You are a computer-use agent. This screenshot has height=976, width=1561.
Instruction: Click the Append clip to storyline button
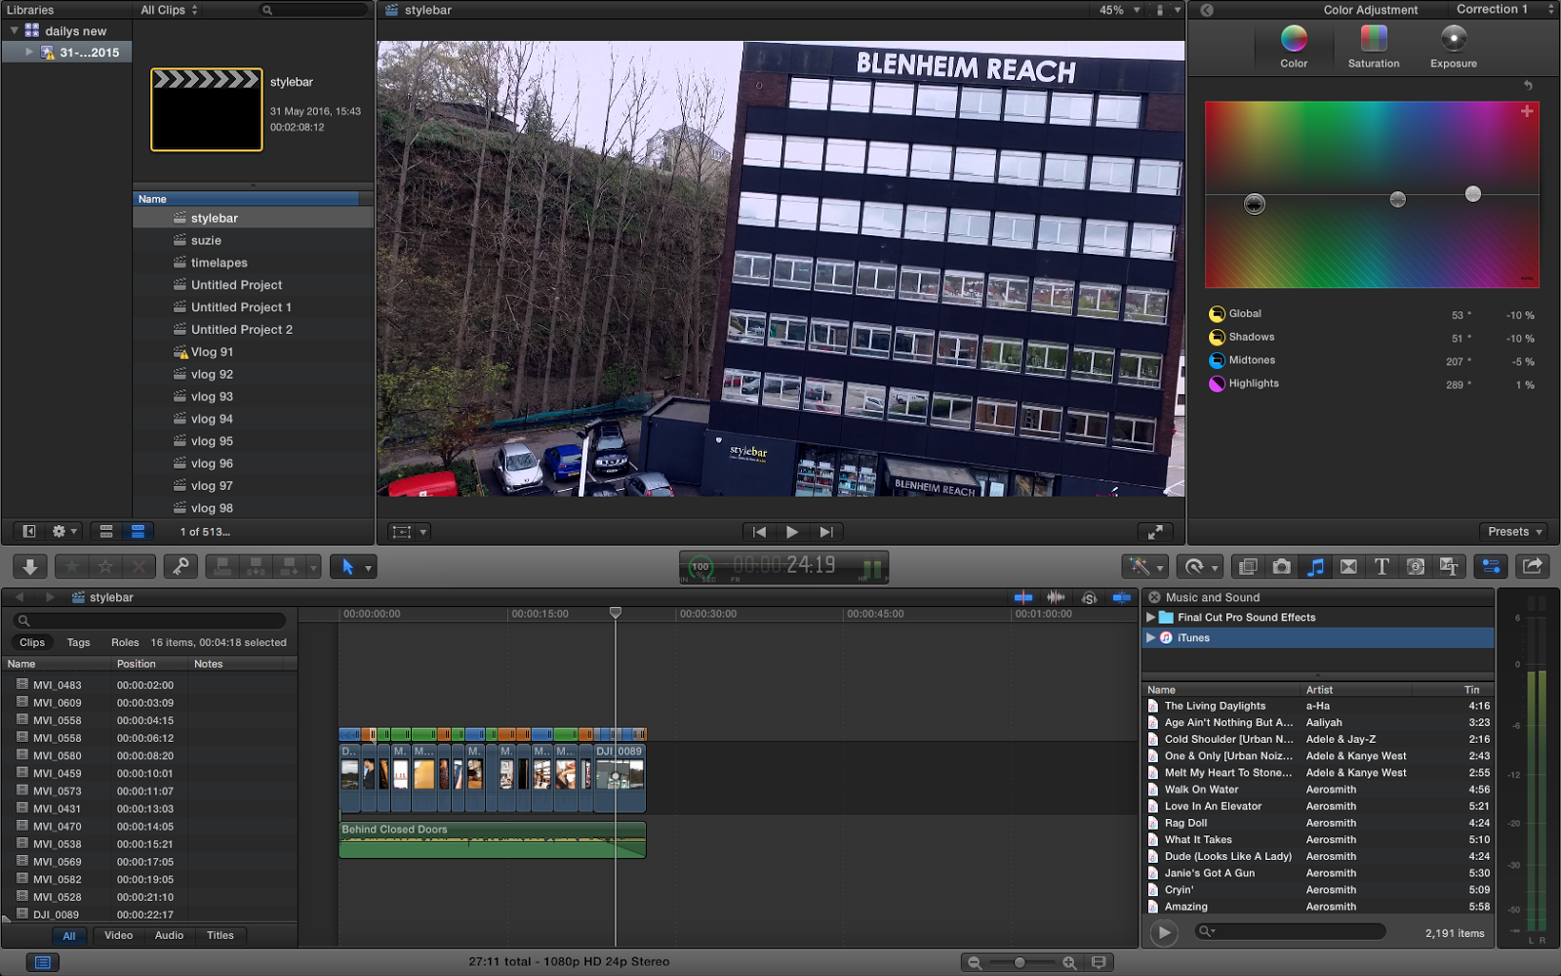pyautogui.click(x=290, y=567)
